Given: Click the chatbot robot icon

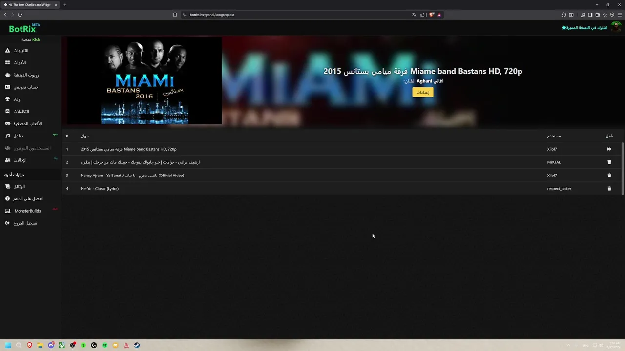Looking at the screenshot, I should click(7, 75).
